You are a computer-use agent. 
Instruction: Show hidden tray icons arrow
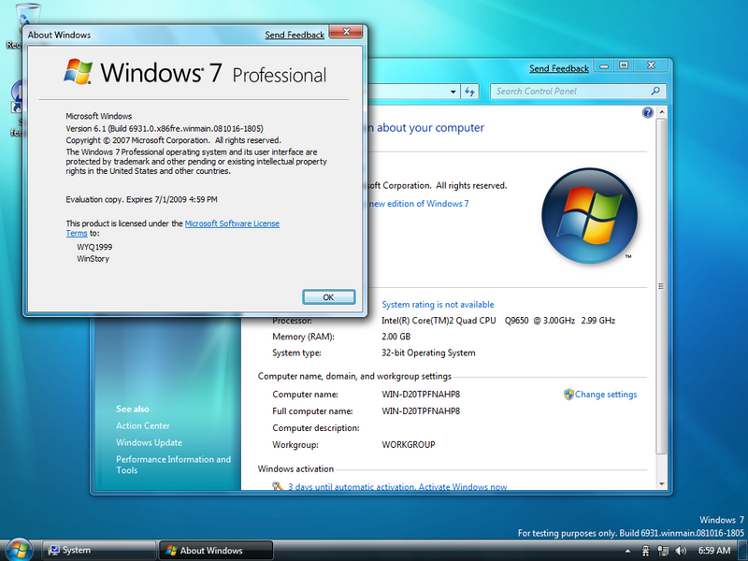(627, 551)
